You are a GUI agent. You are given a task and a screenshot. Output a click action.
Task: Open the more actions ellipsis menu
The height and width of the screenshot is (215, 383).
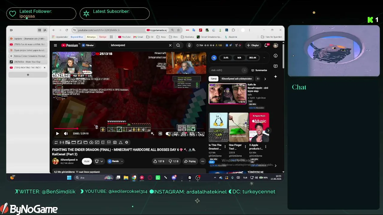[x=203, y=161]
